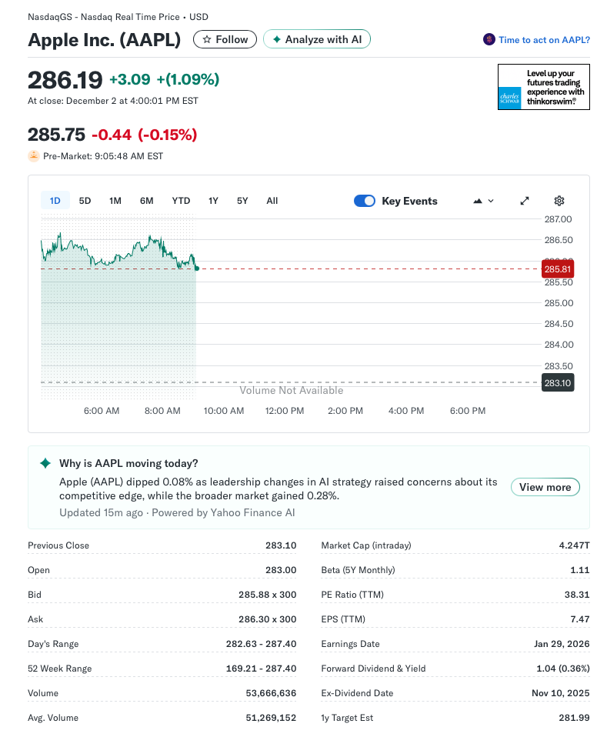Expand the chart to full screen

pos(525,201)
